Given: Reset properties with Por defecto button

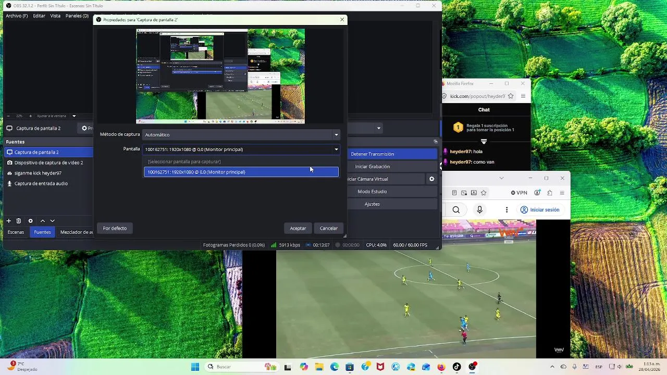Looking at the screenshot, I should 115,228.
